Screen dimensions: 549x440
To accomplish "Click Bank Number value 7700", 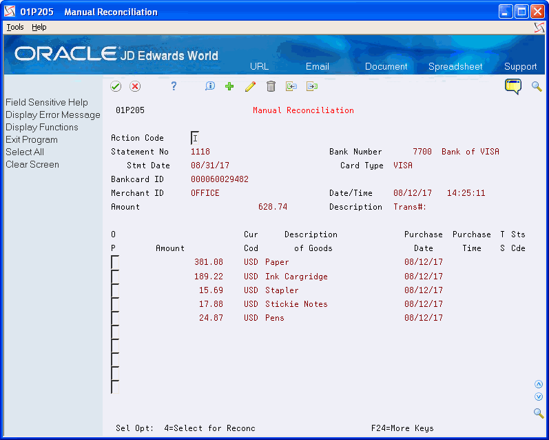I will (422, 152).
